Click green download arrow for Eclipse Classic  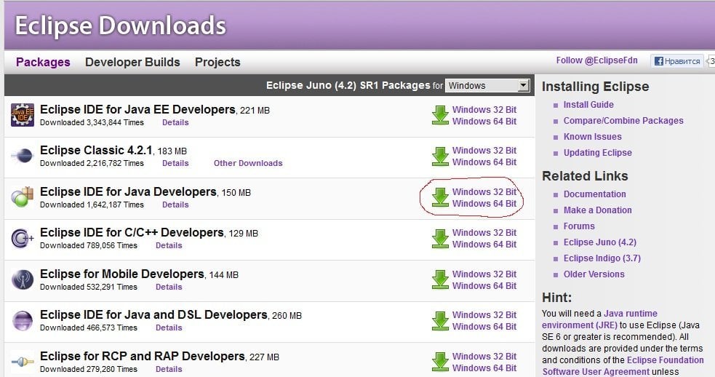click(440, 156)
